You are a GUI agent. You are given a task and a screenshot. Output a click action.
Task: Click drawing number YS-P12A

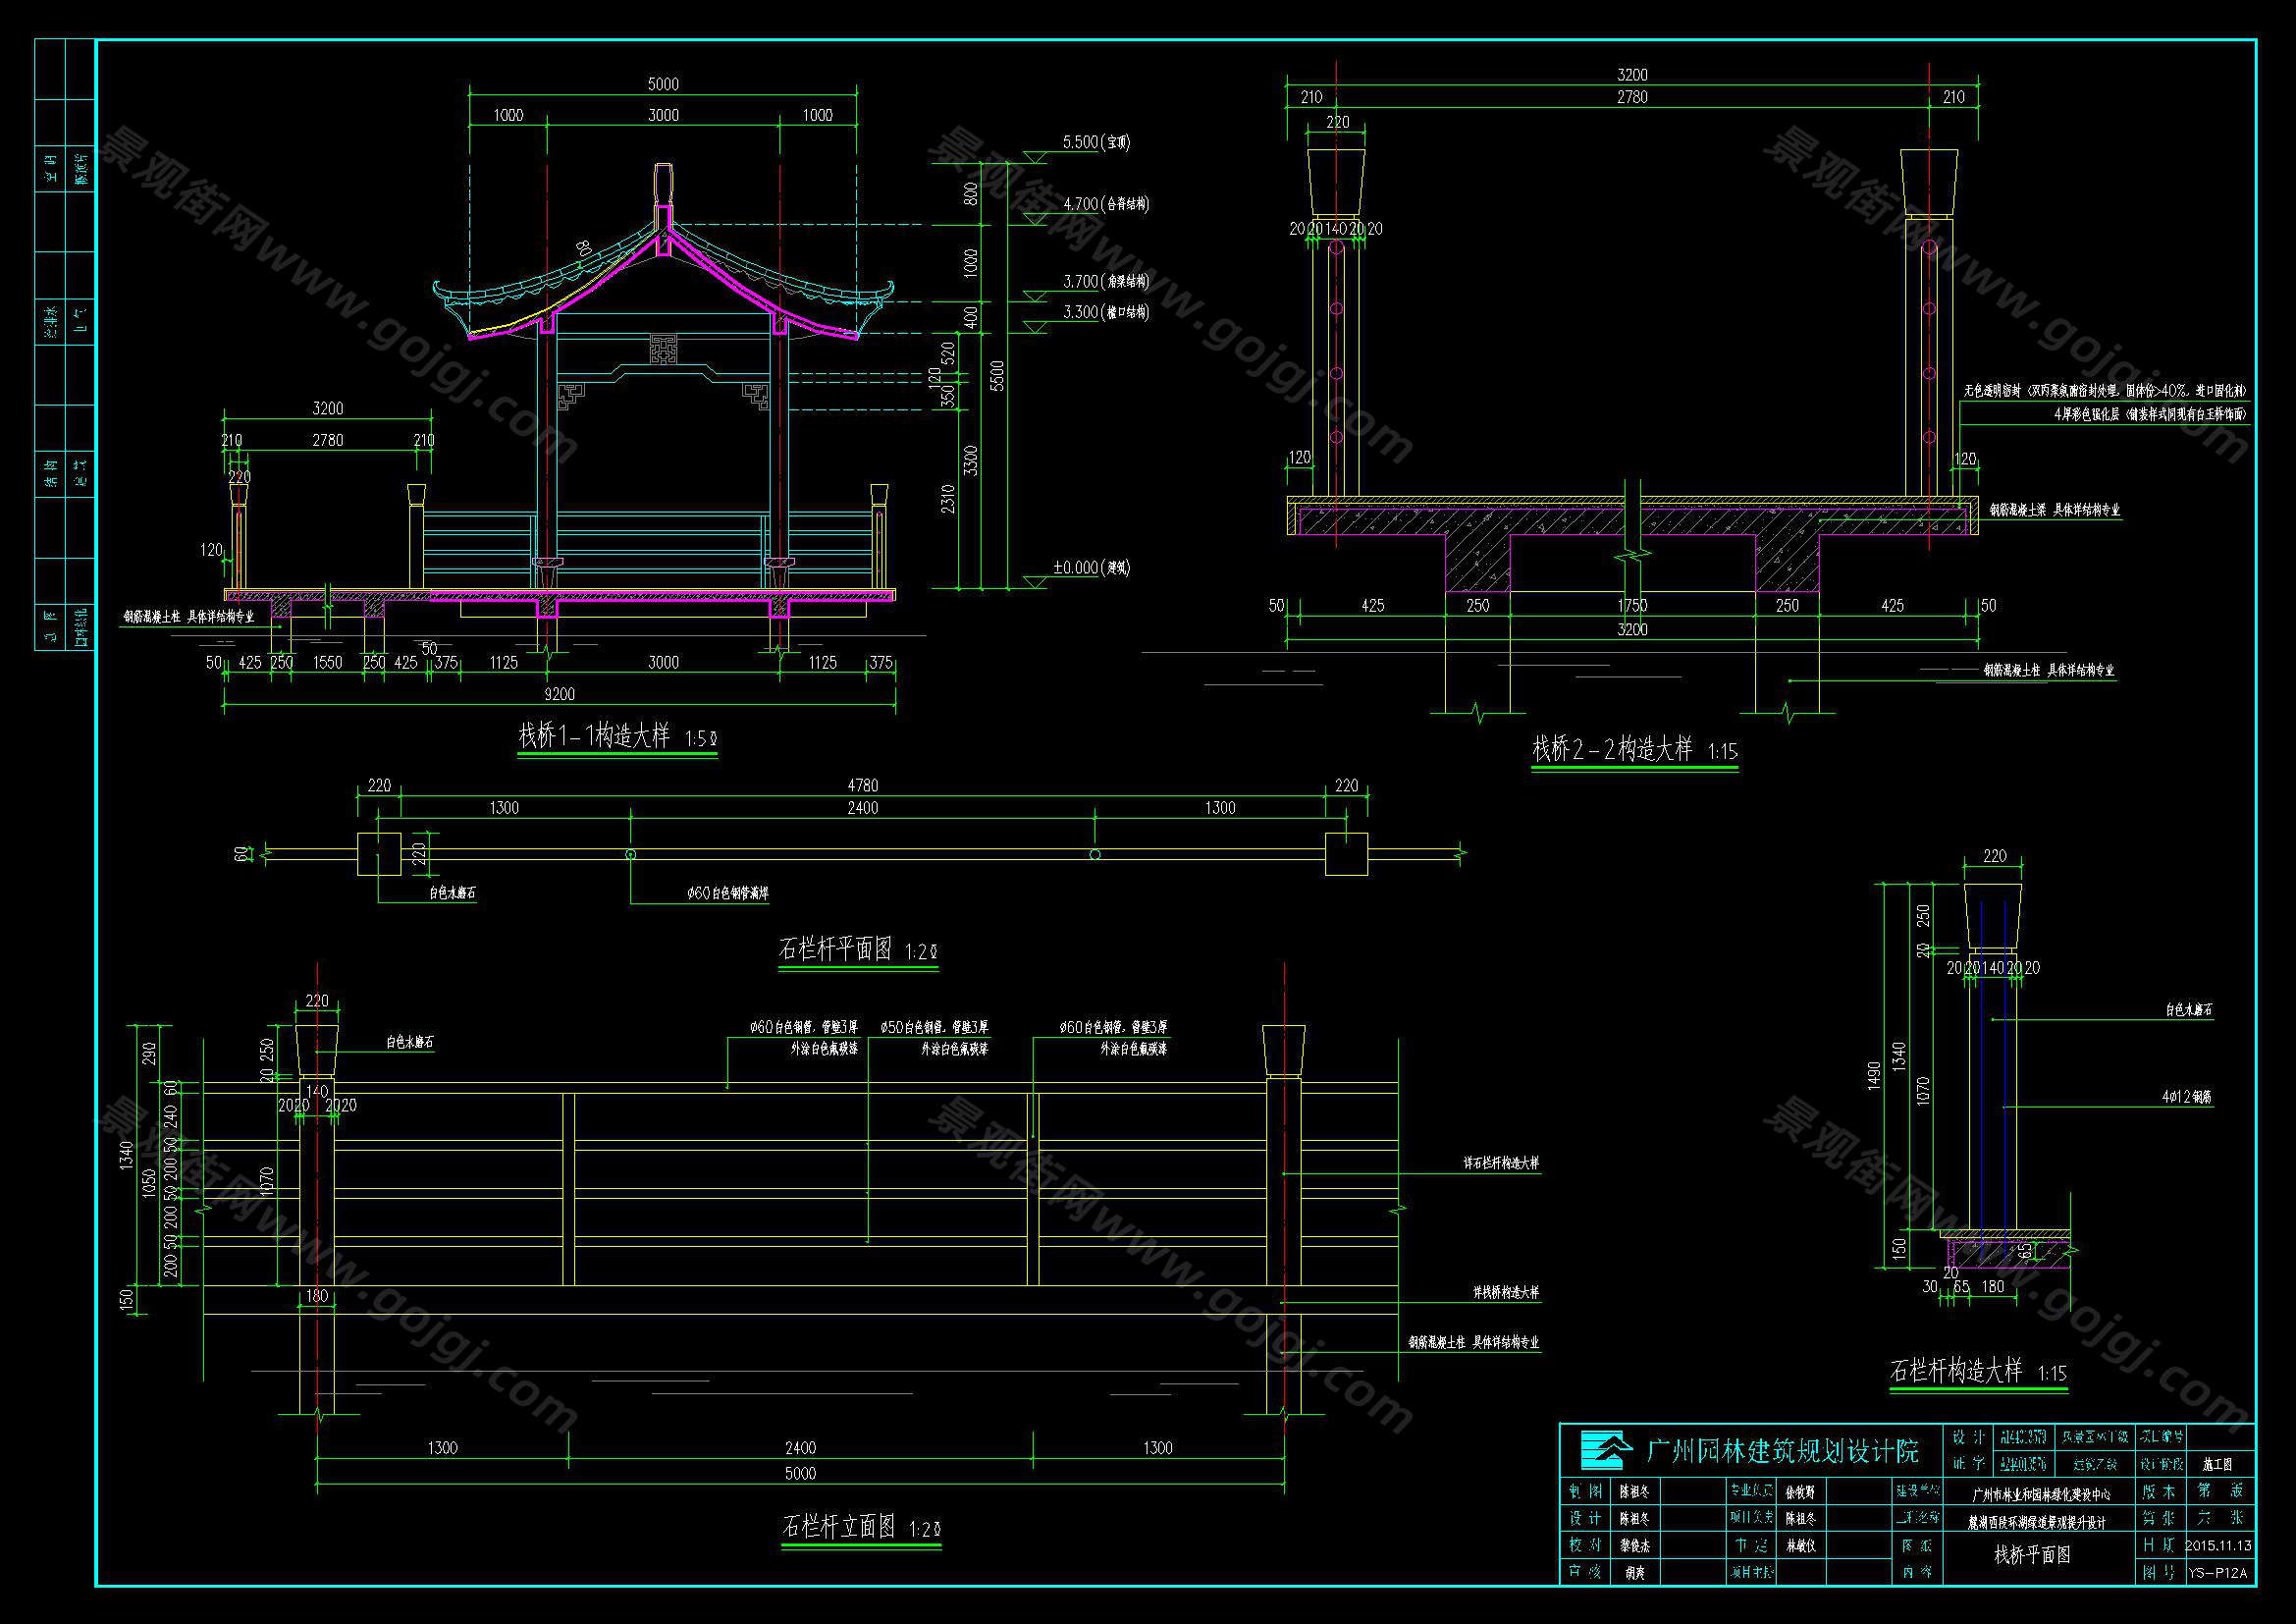(x=2217, y=1572)
